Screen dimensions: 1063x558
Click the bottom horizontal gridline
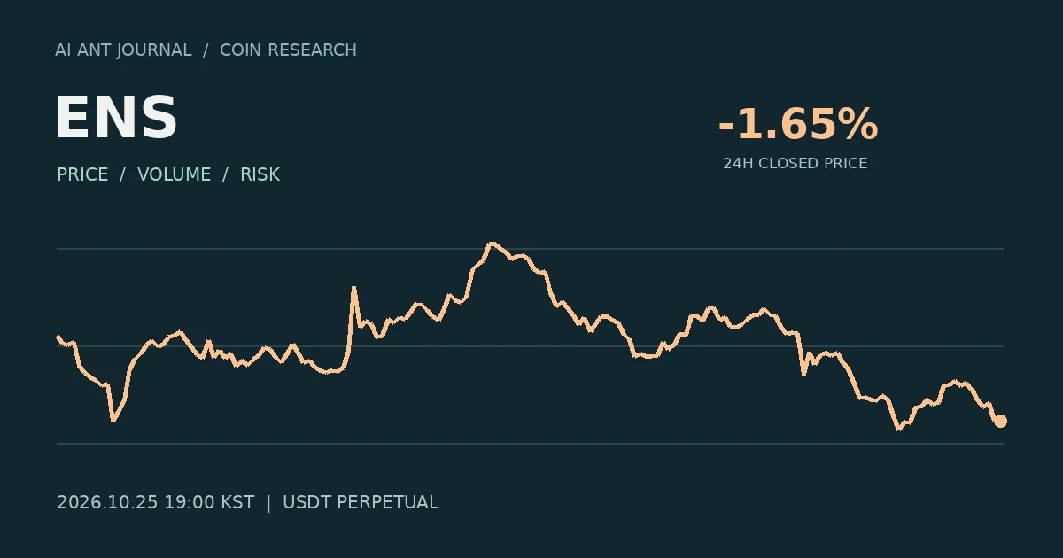click(530, 443)
